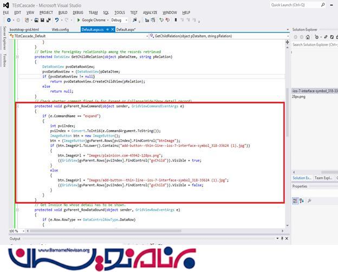Switch to the Team Explorer panel tab

tap(324, 178)
